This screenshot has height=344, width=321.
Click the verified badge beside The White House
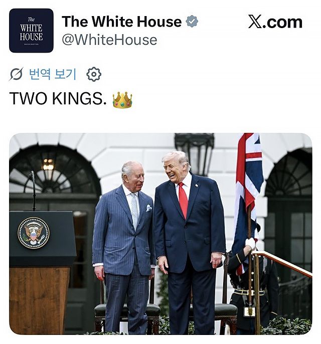point(192,21)
